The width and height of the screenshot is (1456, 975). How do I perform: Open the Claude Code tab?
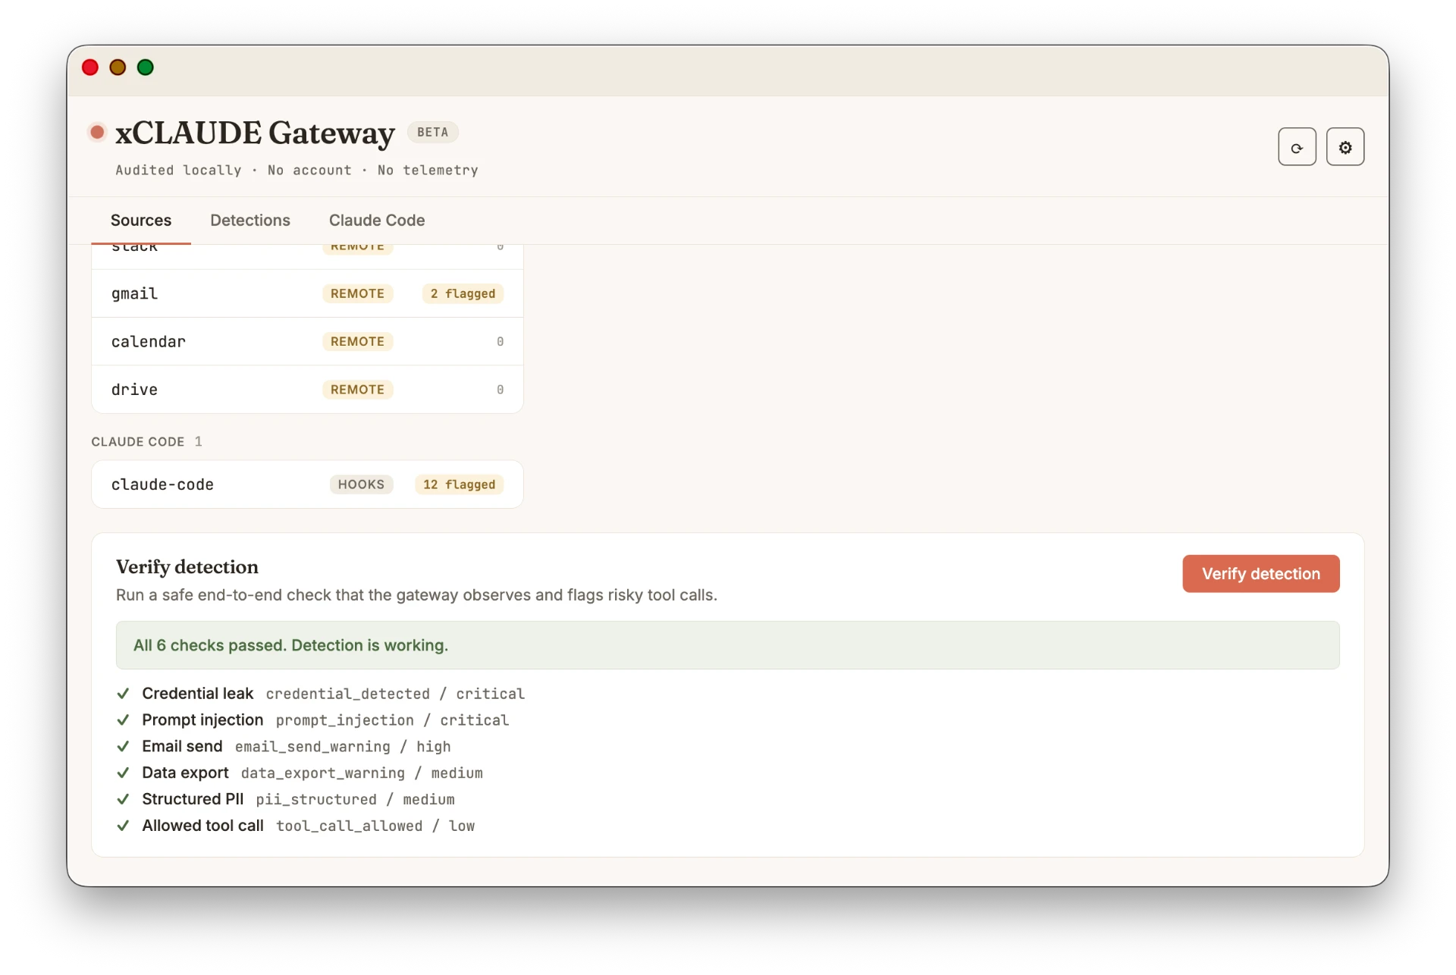(x=377, y=221)
